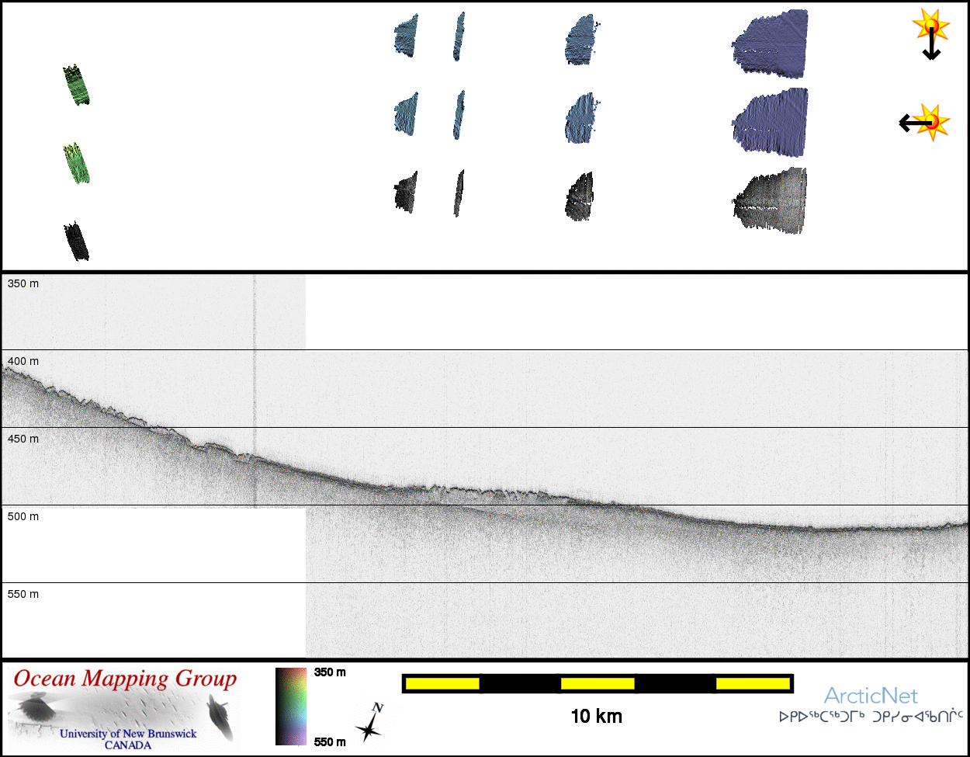
Task: Click the 350 m depth label on profile
Action: (x=23, y=284)
